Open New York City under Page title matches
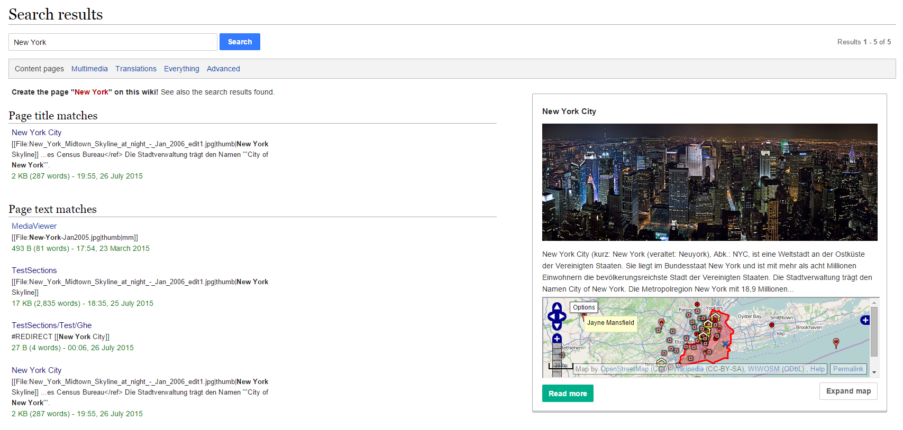The height and width of the screenshot is (430, 903). tap(37, 133)
